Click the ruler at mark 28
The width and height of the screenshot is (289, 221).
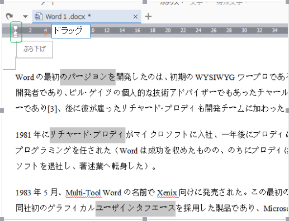[x=229, y=30]
